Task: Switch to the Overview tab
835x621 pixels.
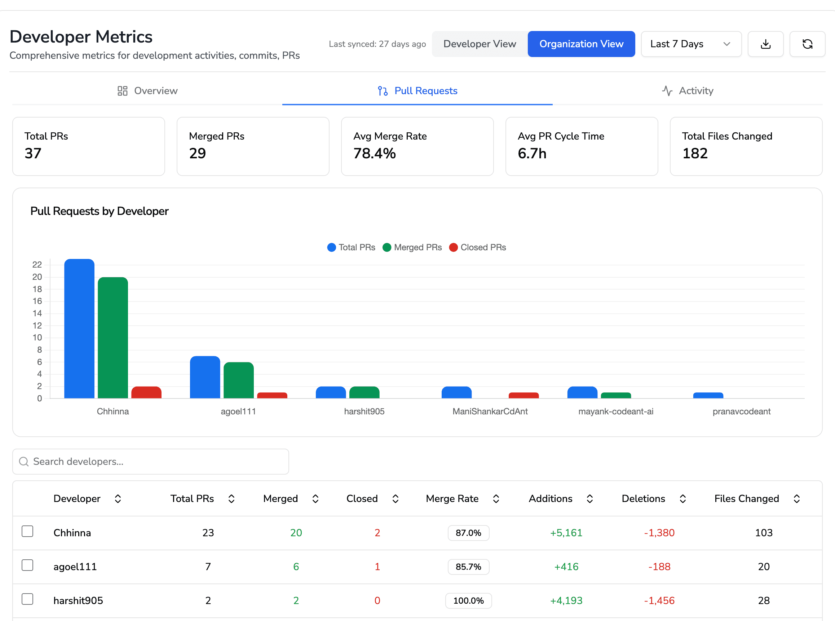Action: (x=147, y=91)
